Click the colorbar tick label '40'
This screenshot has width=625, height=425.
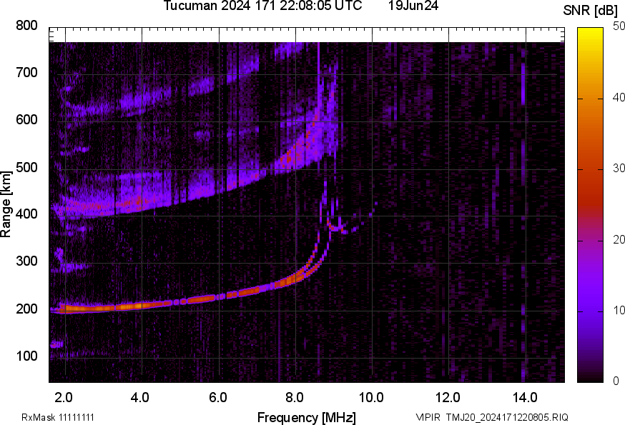coord(619,98)
